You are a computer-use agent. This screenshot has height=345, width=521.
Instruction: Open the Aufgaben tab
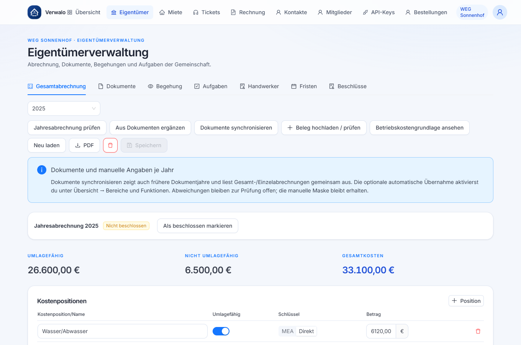click(x=211, y=86)
